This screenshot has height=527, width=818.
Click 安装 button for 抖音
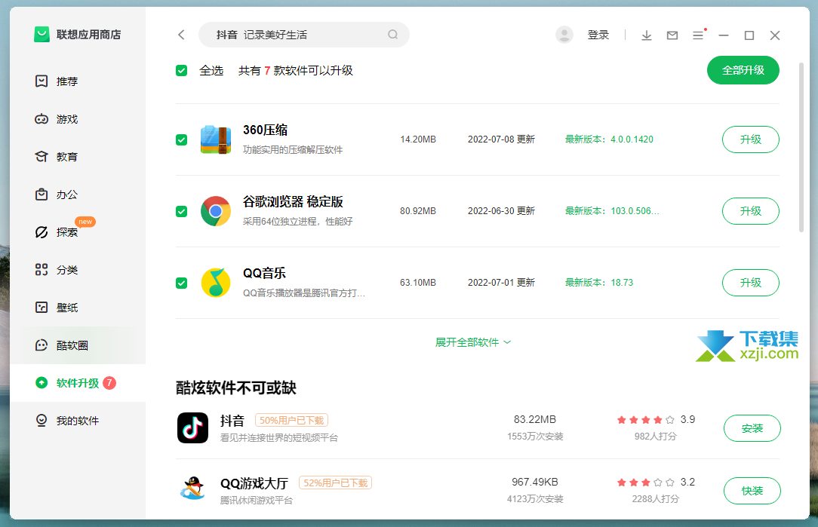(752, 428)
